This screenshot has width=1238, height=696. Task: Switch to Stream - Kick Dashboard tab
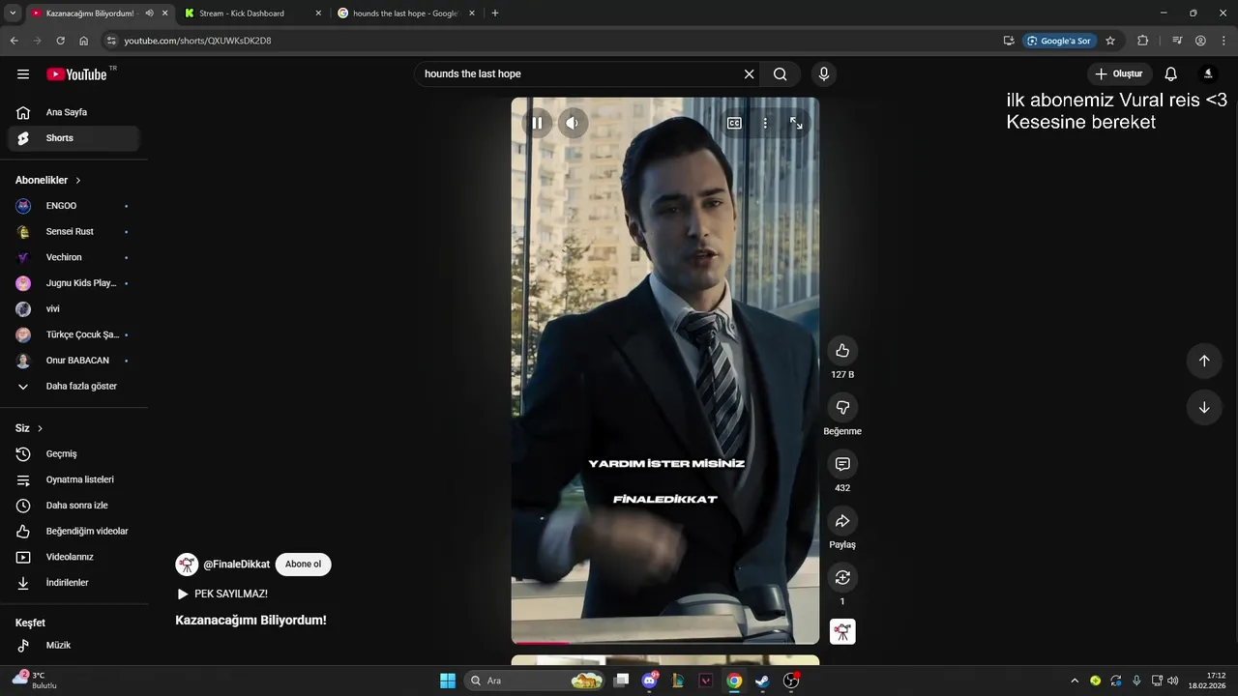[x=252, y=14]
